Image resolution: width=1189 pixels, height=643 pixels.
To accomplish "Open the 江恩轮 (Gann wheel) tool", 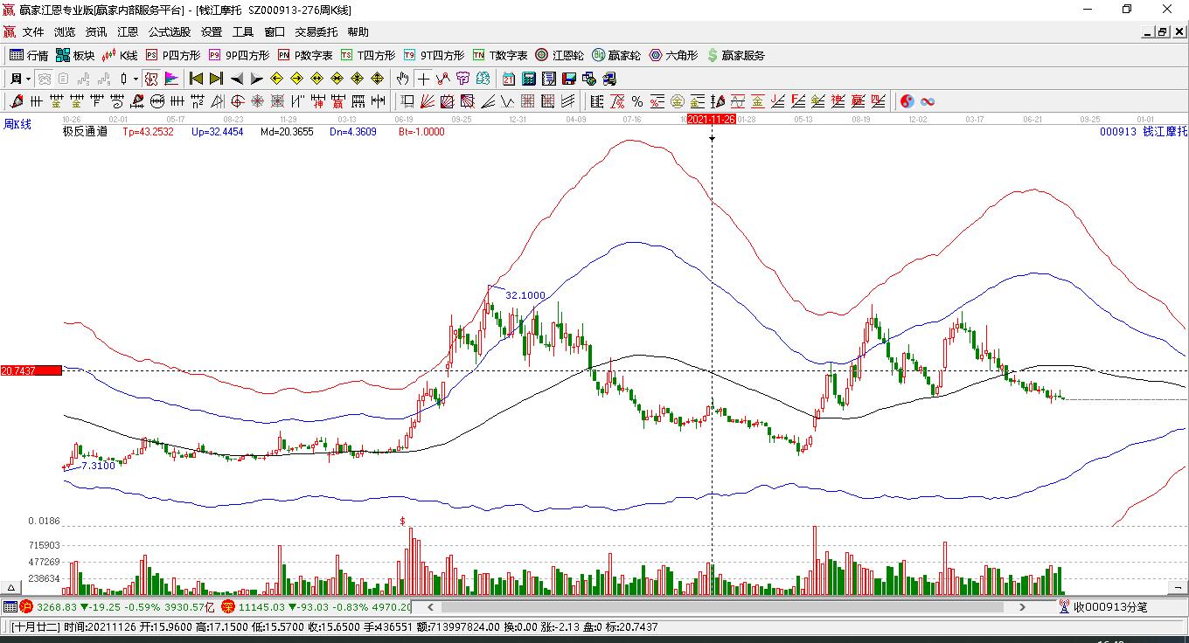I will pyautogui.click(x=560, y=55).
